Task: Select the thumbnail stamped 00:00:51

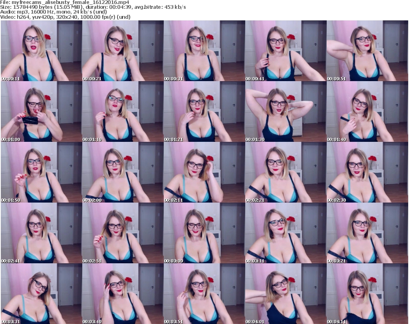Action: coord(367,51)
